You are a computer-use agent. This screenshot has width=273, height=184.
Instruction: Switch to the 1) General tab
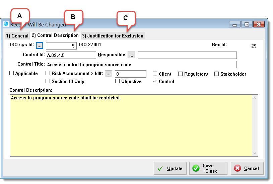click(x=17, y=36)
